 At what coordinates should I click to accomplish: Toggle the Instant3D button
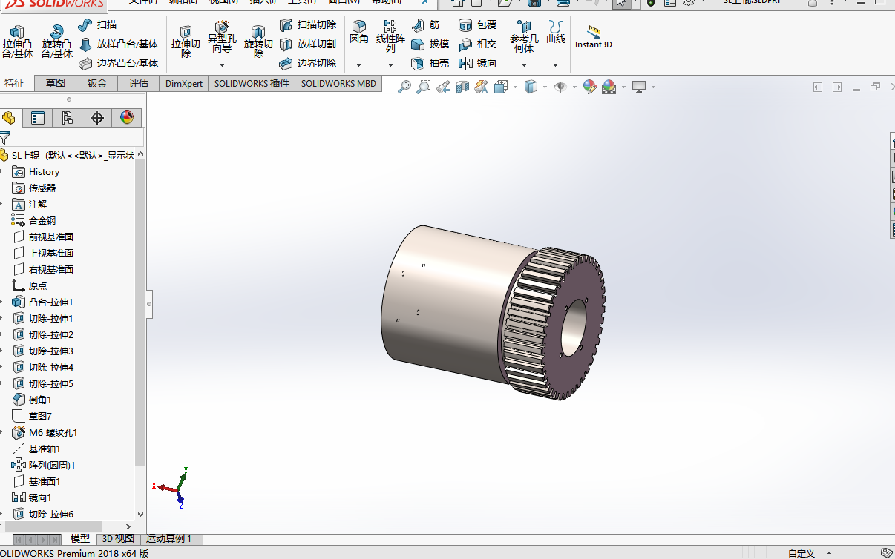593,37
